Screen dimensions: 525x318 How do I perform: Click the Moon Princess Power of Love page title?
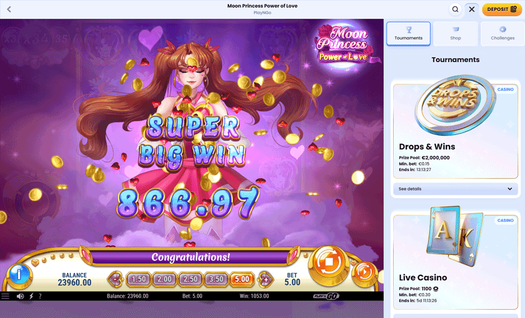click(262, 6)
